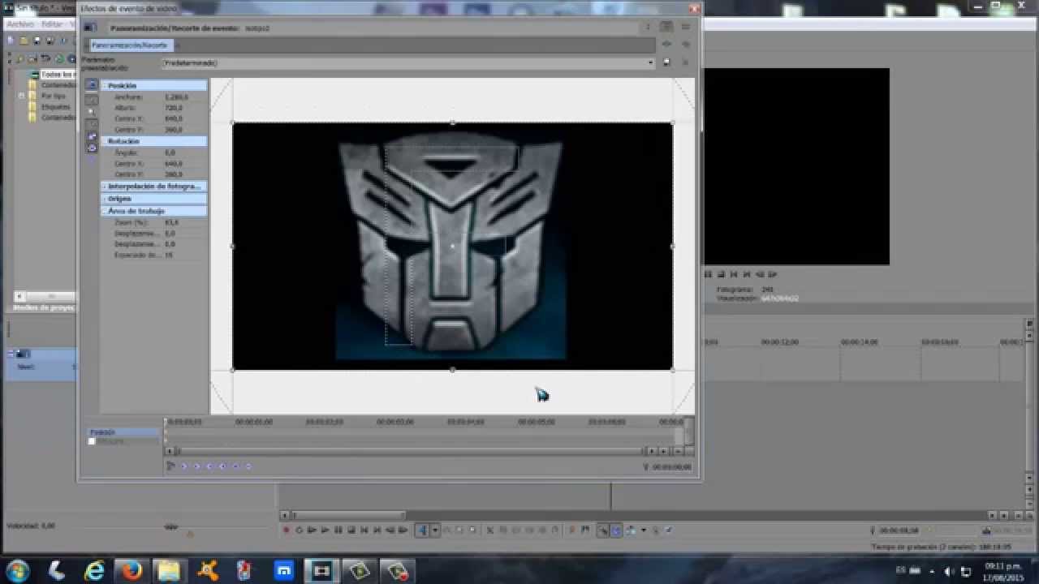
Task: Collapse the Posición section
Action: tap(105, 85)
